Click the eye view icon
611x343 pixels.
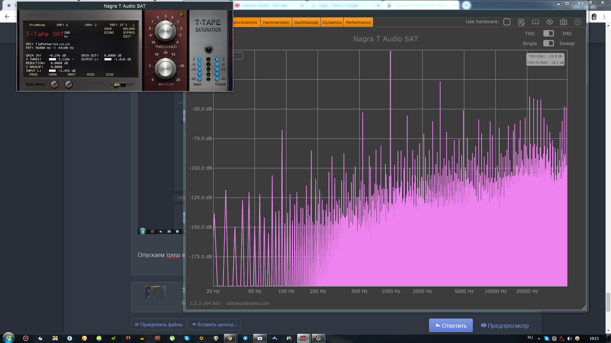550,22
